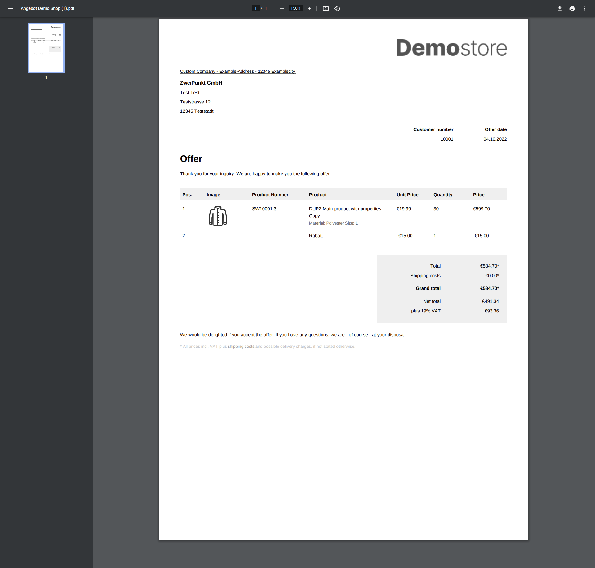Screen dimensions: 595x568
Task: Click 'Unit Price' column header
Action: coord(407,195)
